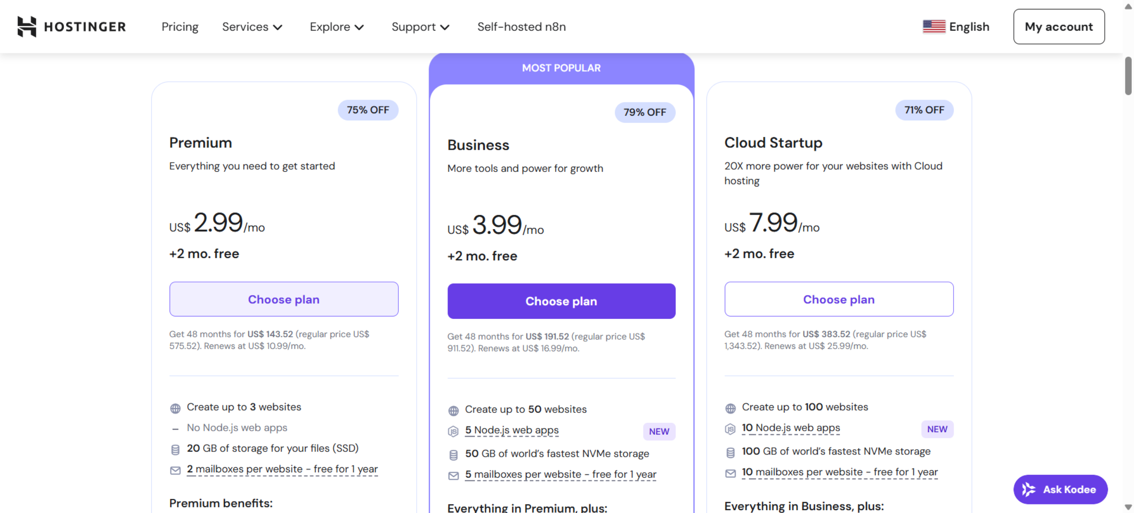
Task: Open the Explore menu
Action: [x=336, y=27]
